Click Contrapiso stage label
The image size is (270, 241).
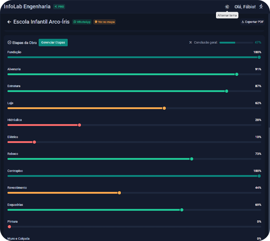point(15,171)
